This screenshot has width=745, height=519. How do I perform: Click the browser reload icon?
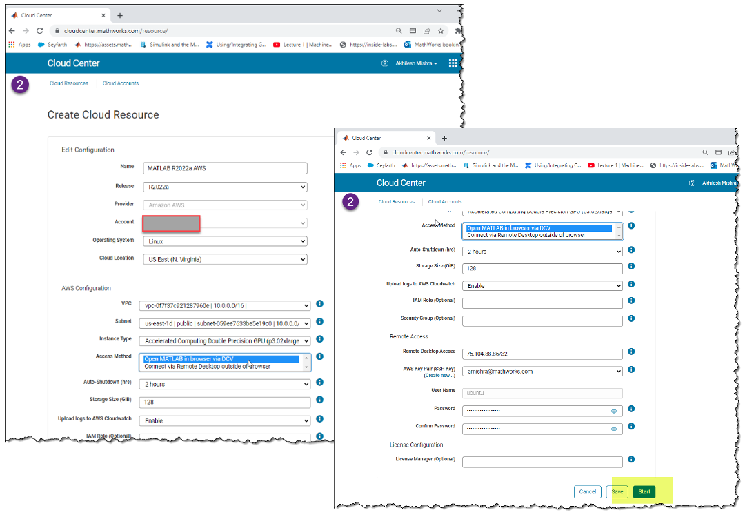tap(39, 31)
